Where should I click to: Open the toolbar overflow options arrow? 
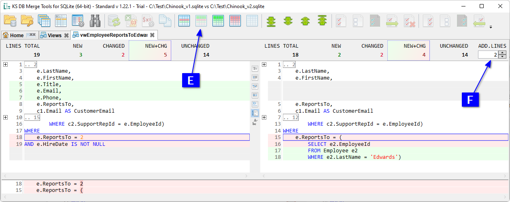click(491, 27)
